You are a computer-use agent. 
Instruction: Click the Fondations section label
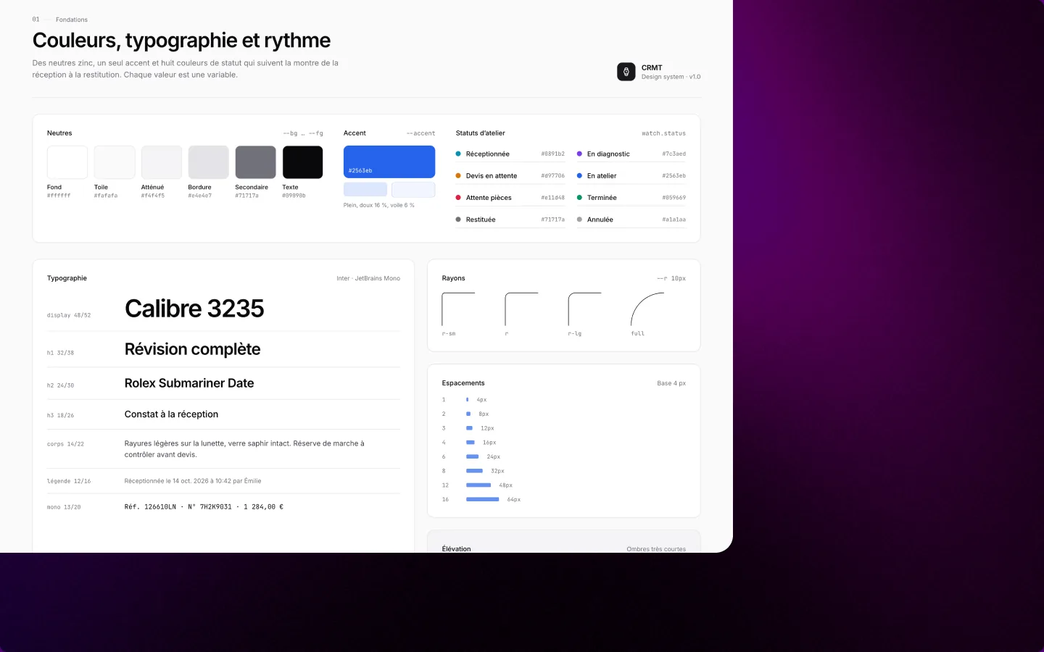tap(72, 20)
